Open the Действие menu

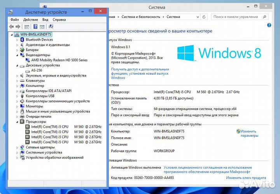(x=31, y=19)
